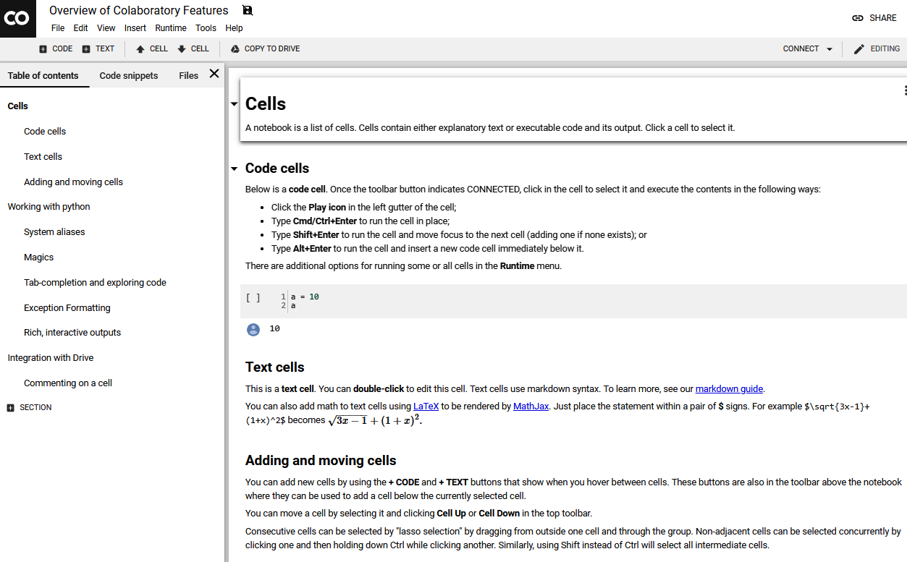Screen dimensions: 907x562
Task: Add a text cell with TEXT button
Action: (98, 49)
